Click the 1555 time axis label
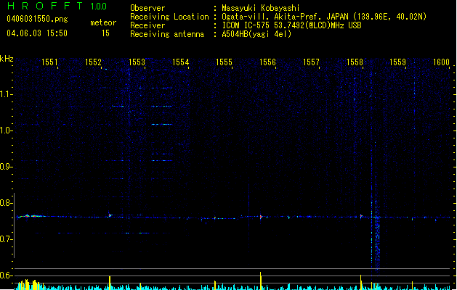The height and width of the screenshot is (290, 457). pos(224,62)
